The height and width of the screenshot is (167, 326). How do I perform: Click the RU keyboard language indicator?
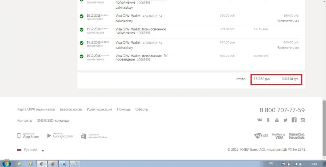click(x=271, y=163)
